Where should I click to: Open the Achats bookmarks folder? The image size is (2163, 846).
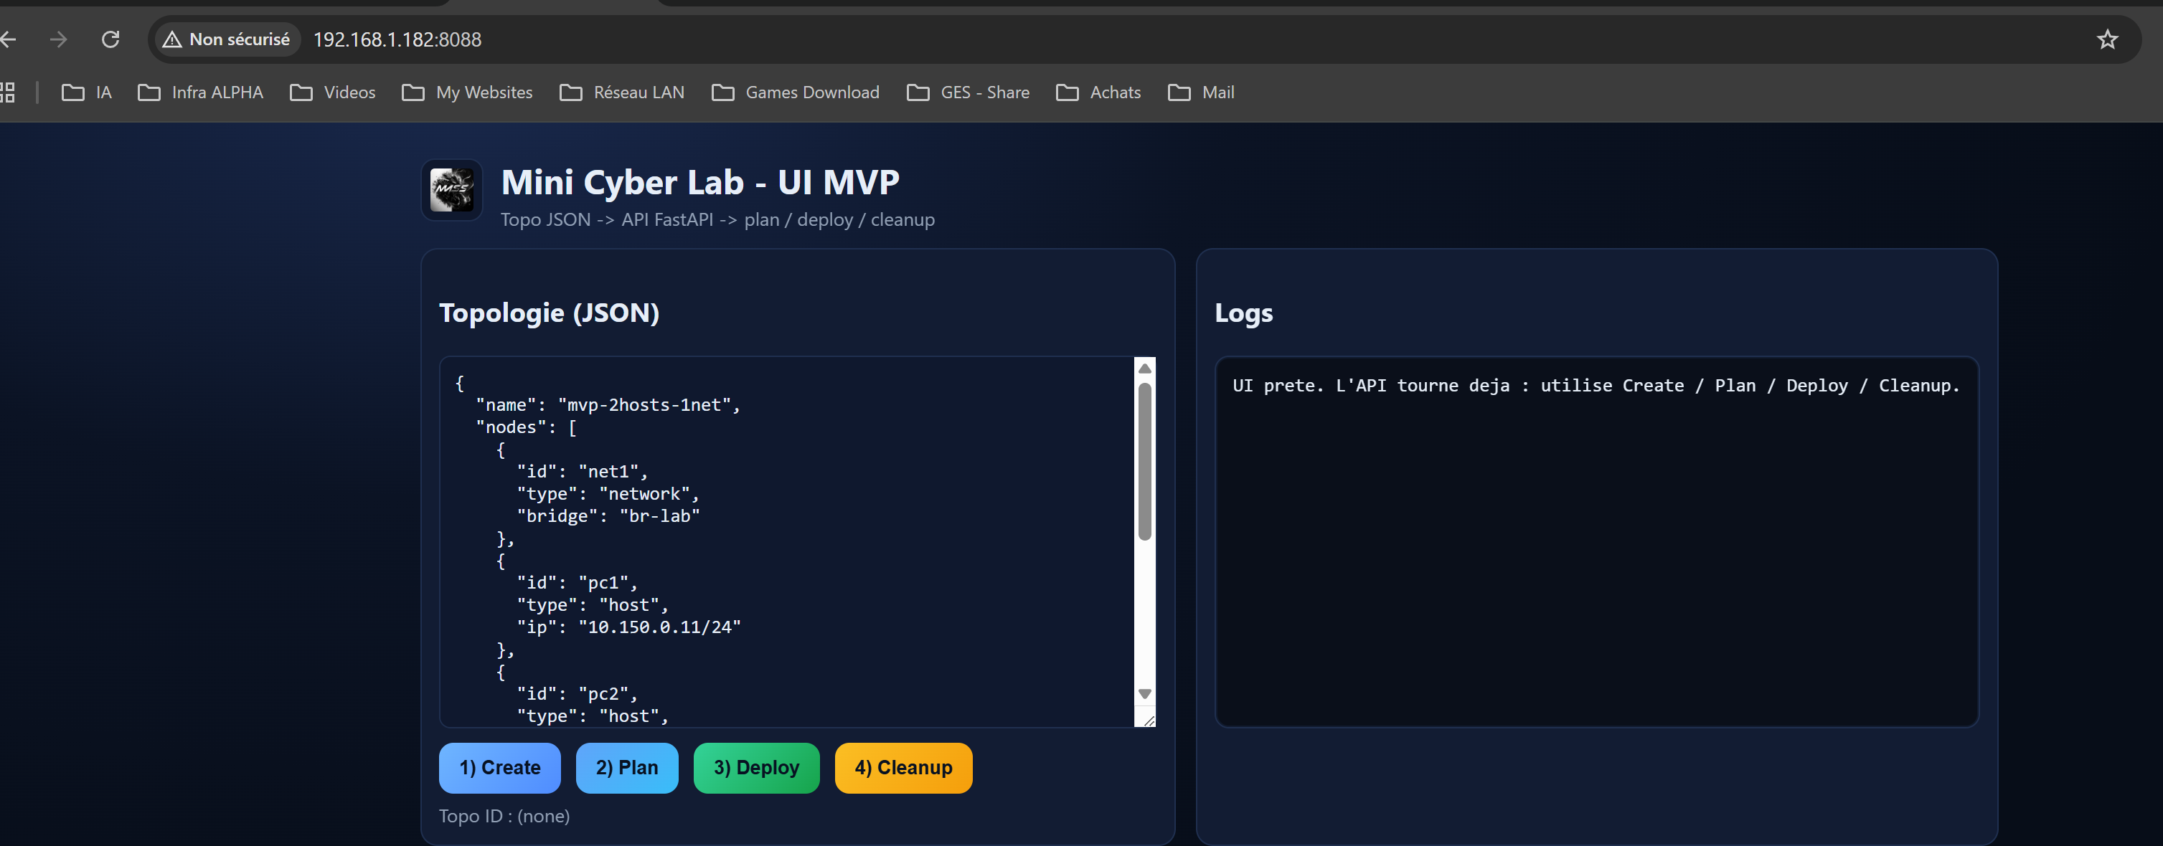pyautogui.click(x=1099, y=92)
